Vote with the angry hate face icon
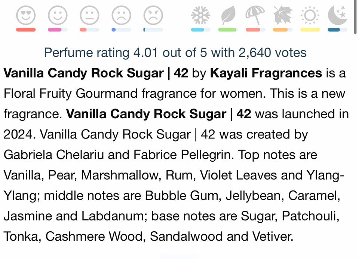 pyautogui.click(x=153, y=15)
